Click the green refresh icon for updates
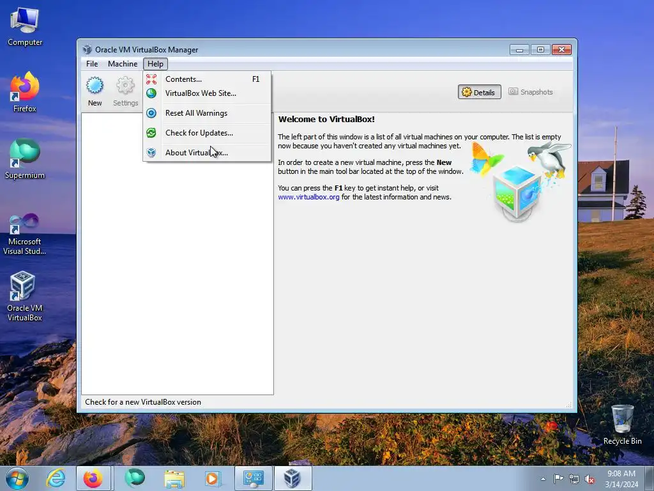This screenshot has width=654, height=491. (151, 133)
